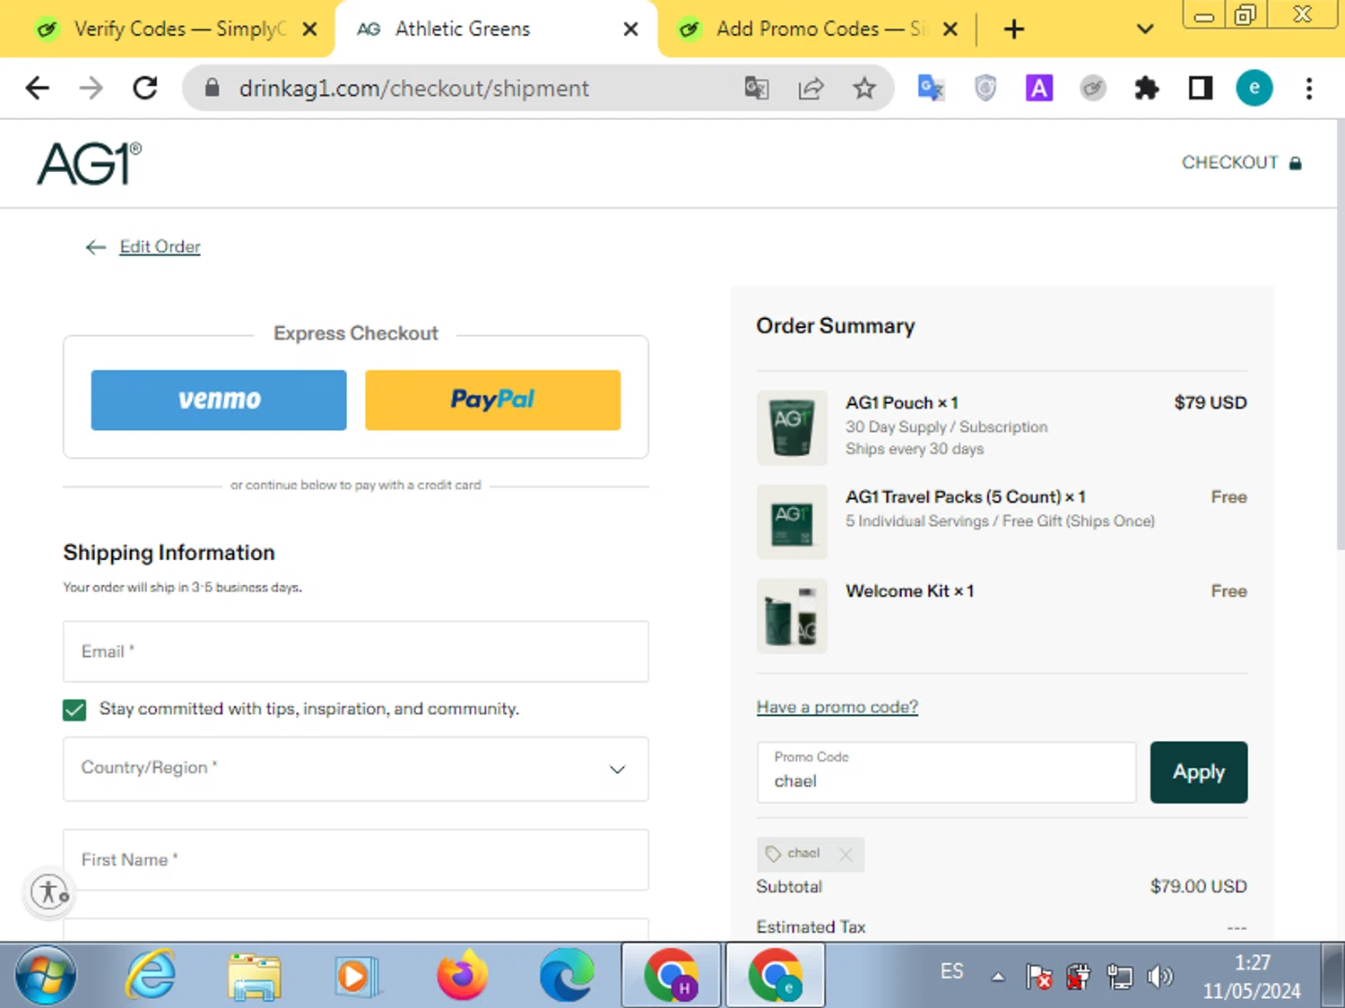The image size is (1345, 1008).
Task: Open the taskbar clock and date
Action: (x=1252, y=977)
